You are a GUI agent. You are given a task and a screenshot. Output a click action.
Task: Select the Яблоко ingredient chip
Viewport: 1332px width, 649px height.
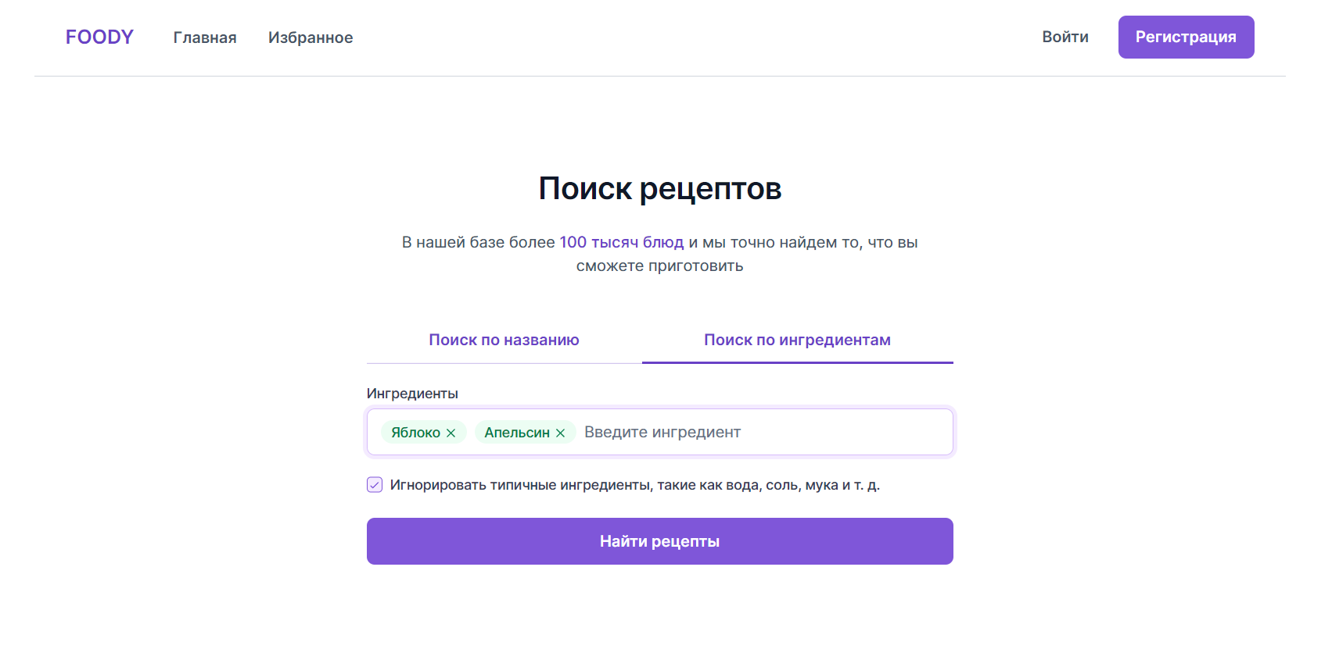tap(415, 432)
